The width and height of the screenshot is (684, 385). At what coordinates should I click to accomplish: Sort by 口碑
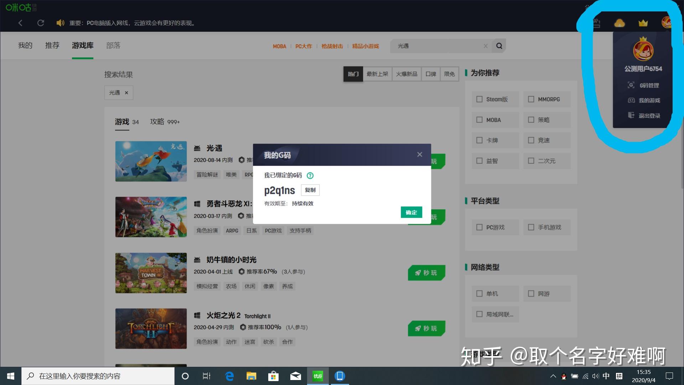431,74
